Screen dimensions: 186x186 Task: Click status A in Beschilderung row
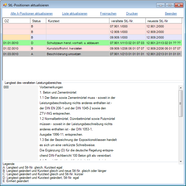[x=38, y=54]
